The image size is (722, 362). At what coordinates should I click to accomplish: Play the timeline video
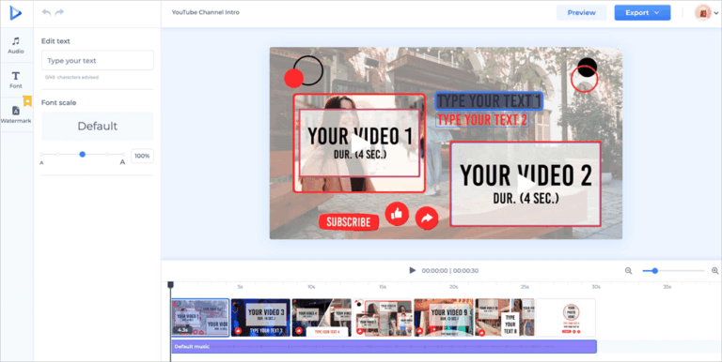(x=413, y=271)
